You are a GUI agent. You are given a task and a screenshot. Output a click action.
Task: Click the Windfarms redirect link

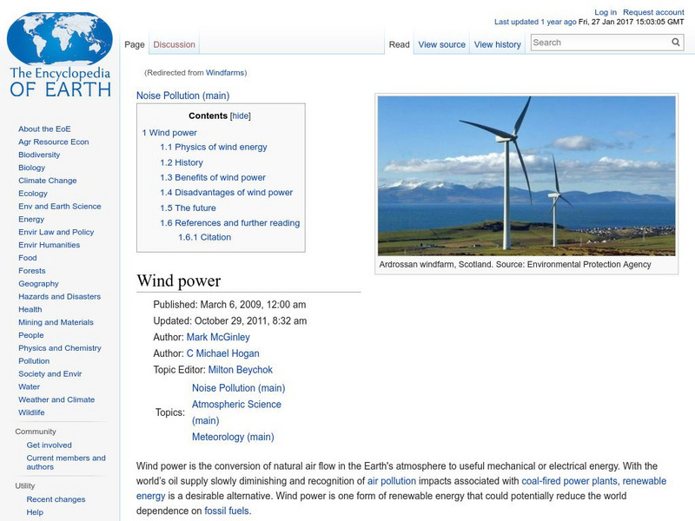point(225,73)
